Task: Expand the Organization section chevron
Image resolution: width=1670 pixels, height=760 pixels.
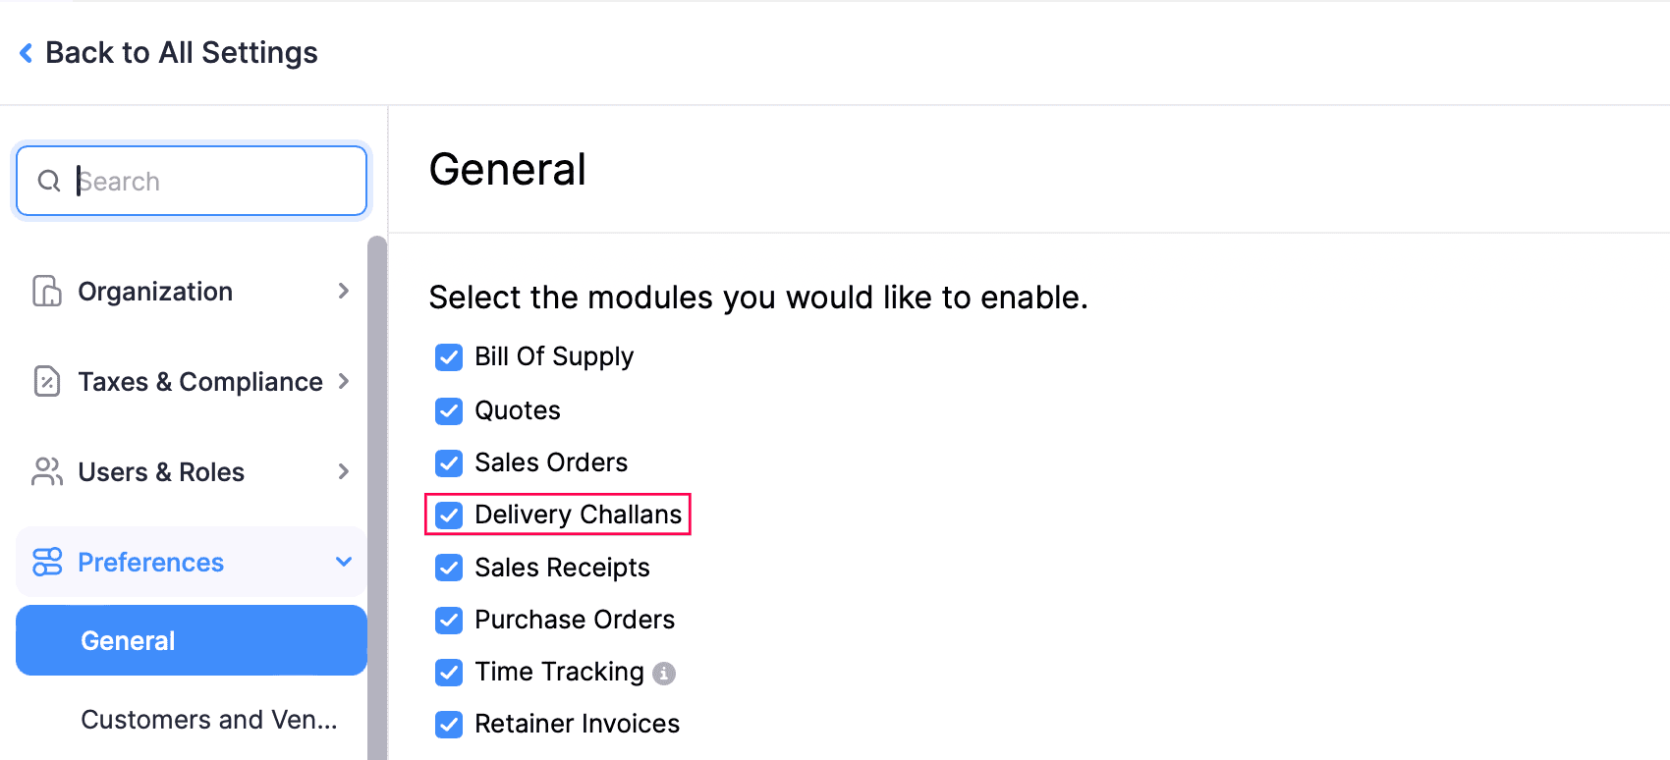Action: pos(343,292)
